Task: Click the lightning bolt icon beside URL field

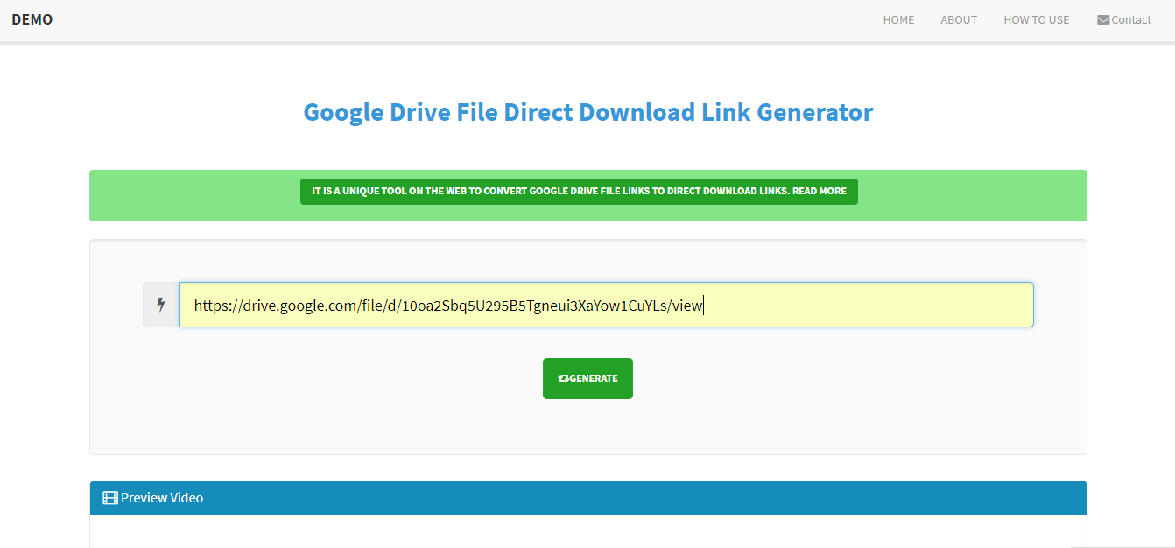Action: point(161,305)
